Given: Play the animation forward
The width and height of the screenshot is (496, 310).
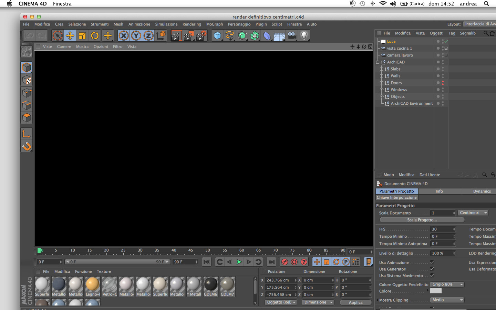Looking at the screenshot, I should [239, 262].
